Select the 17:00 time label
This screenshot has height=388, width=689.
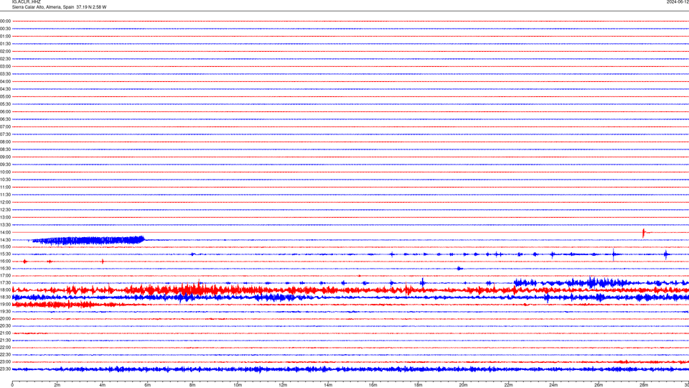pyautogui.click(x=5, y=276)
